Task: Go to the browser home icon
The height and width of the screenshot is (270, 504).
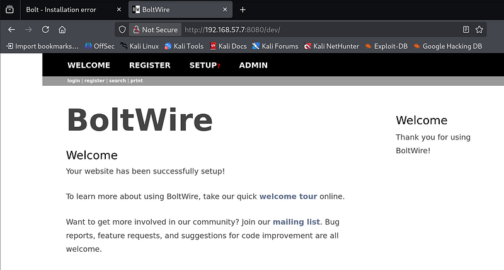Action: pos(62,30)
